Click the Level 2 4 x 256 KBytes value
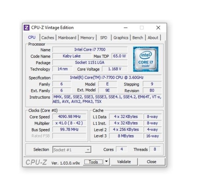 tap(126, 129)
